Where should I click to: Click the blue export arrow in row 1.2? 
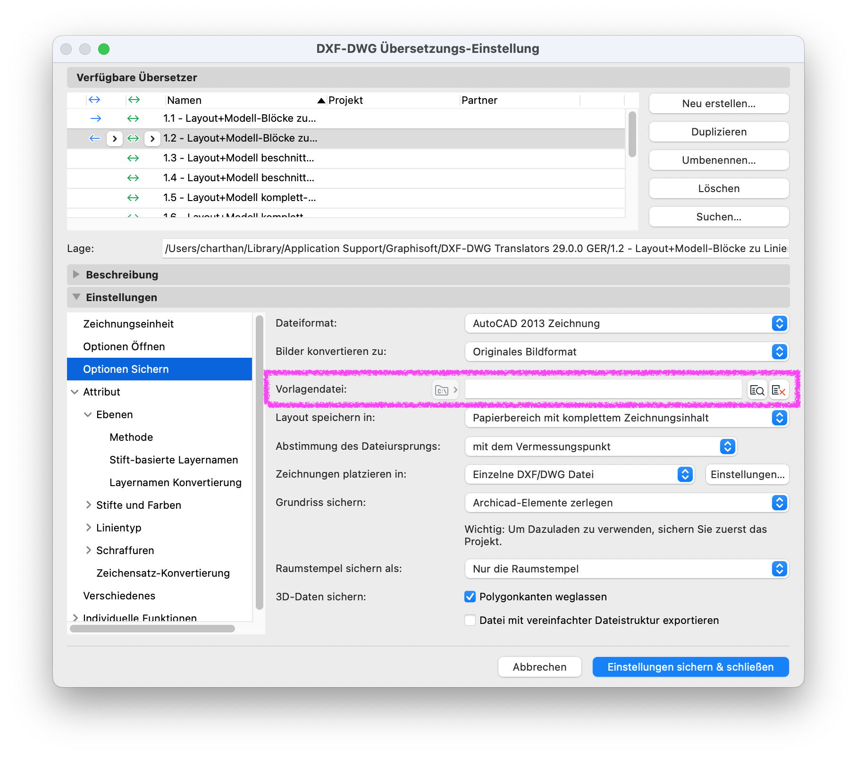[95, 138]
